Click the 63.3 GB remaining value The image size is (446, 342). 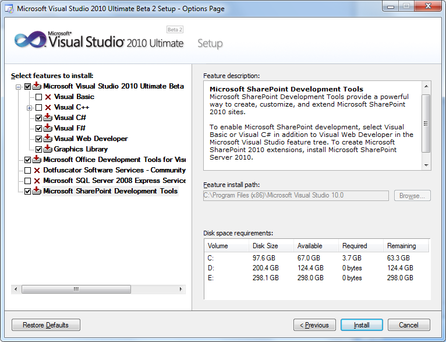(398, 258)
